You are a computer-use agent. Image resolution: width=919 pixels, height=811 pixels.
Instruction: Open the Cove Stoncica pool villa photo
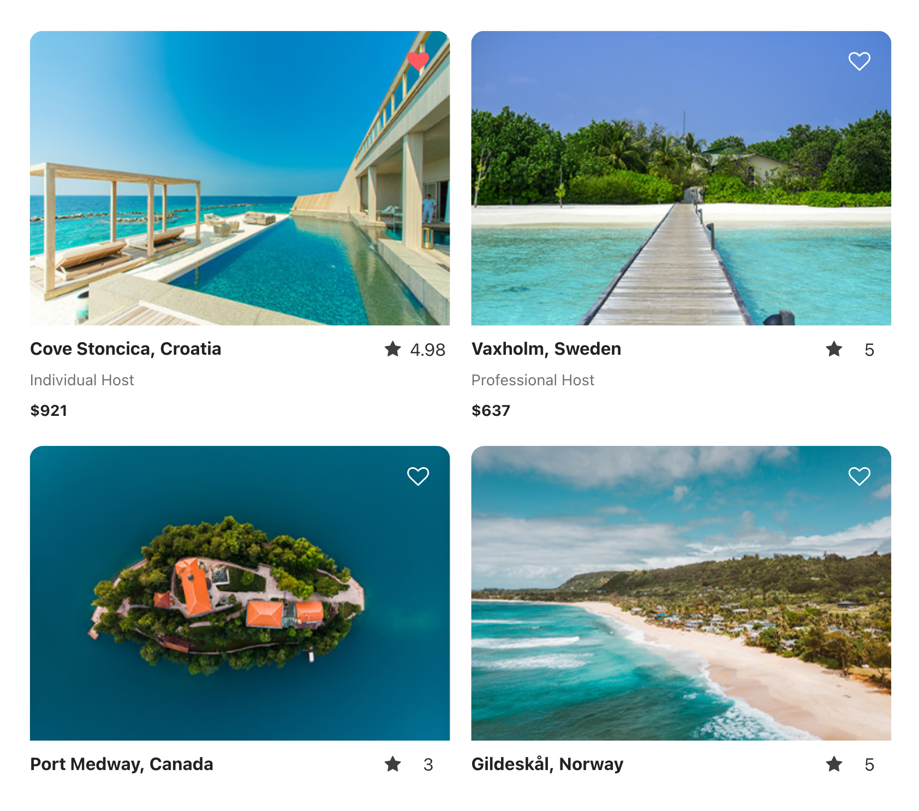click(240, 178)
